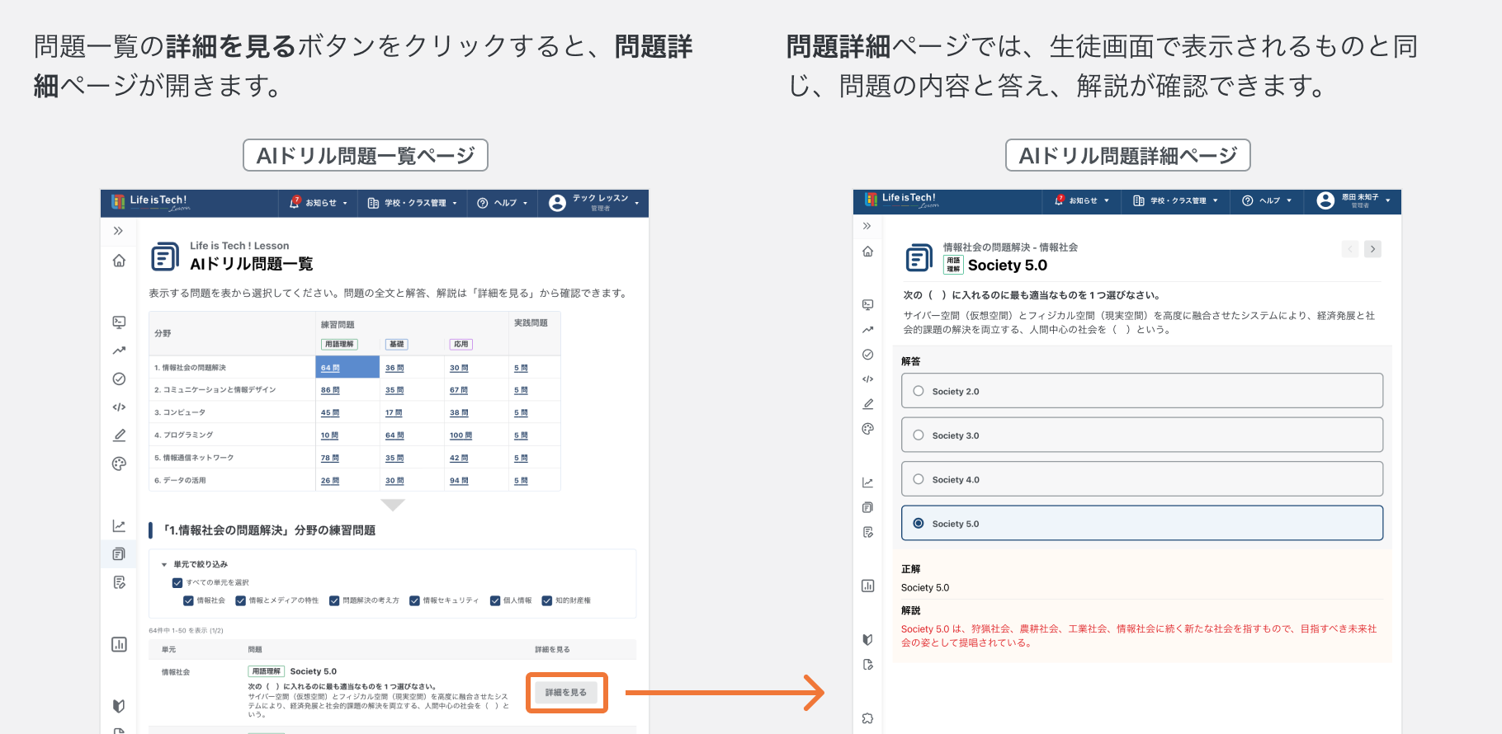This screenshot has width=1502, height=734.
Task: Open monitor lesson icon in list page sidebar
Action: pos(119,322)
